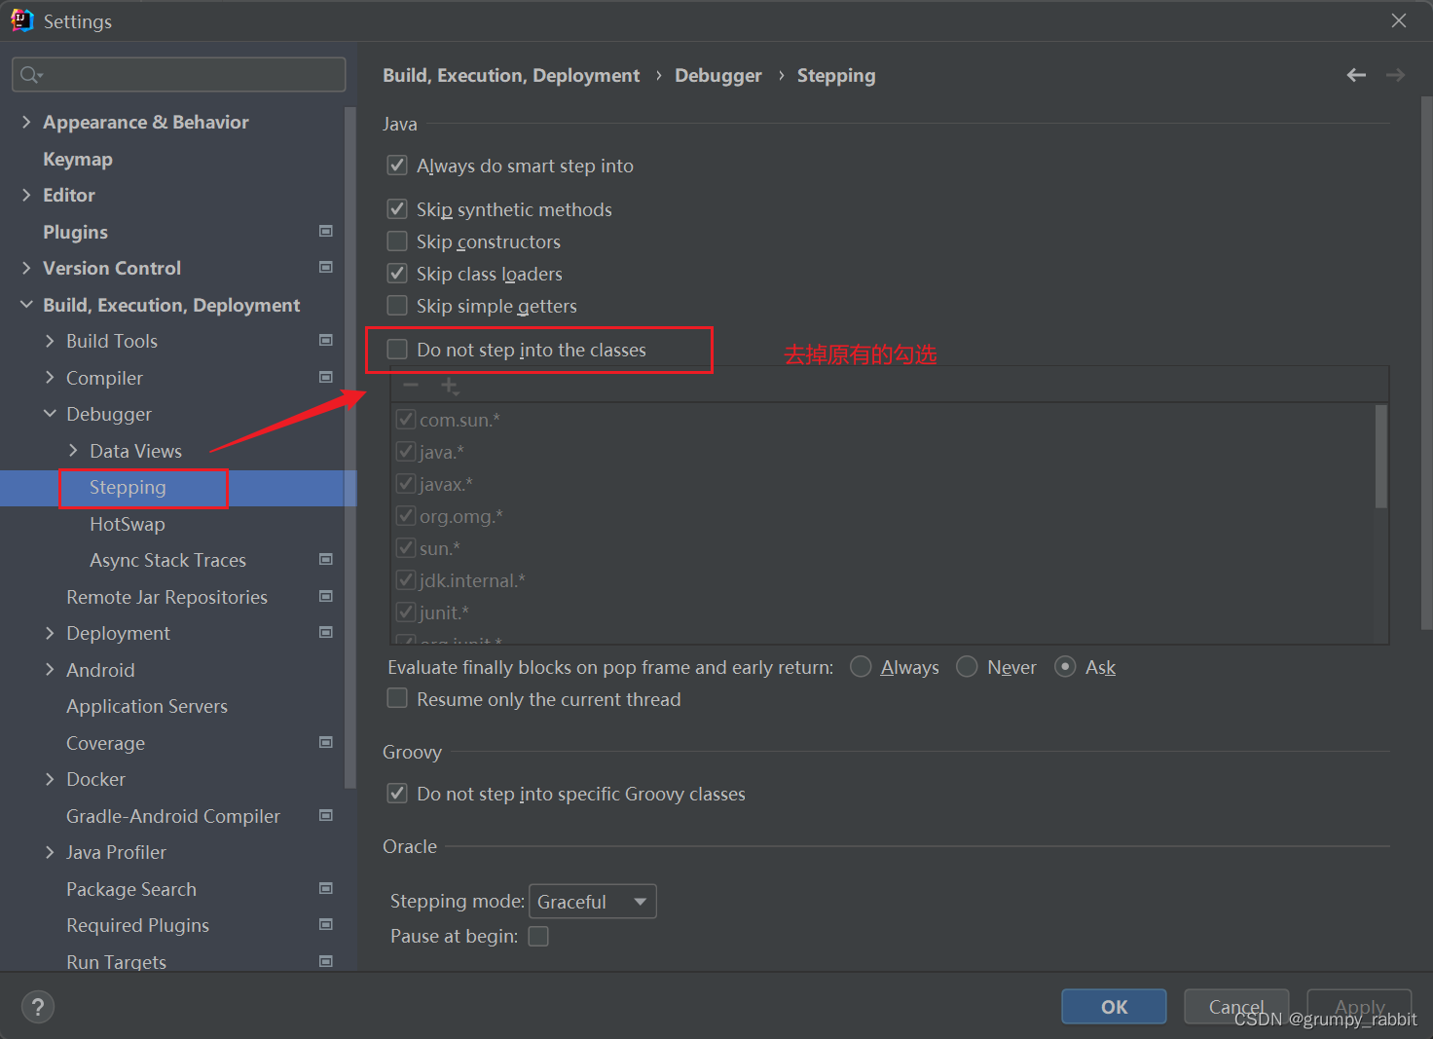Click the settings tree vertical scrollbar
Screen dimensions: 1433x1039
pyautogui.click(x=350, y=447)
